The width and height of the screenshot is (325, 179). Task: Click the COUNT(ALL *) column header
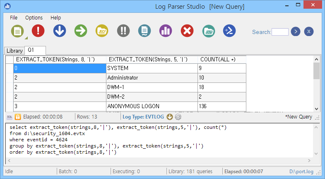click(x=222, y=60)
